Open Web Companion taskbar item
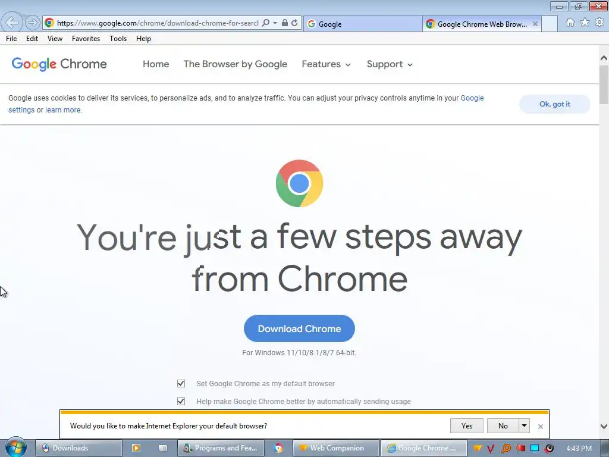This screenshot has width=609, height=457. pyautogui.click(x=336, y=448)
